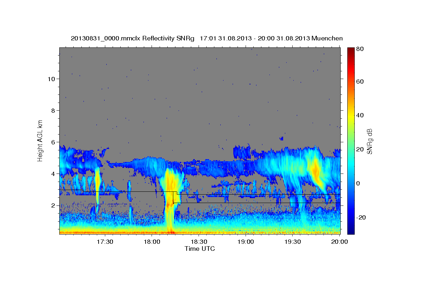Click the 19:30 time tick label
Image resolution: width=421 pixels, height=281 pixels.
click(293, 242)
